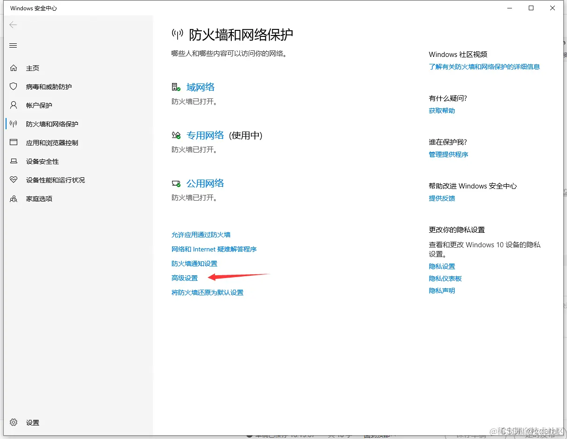Viewport: 567px width, 439px height.
Task: Click 防火墙已打开 status under 域网络
Action: tap(194, 101)
